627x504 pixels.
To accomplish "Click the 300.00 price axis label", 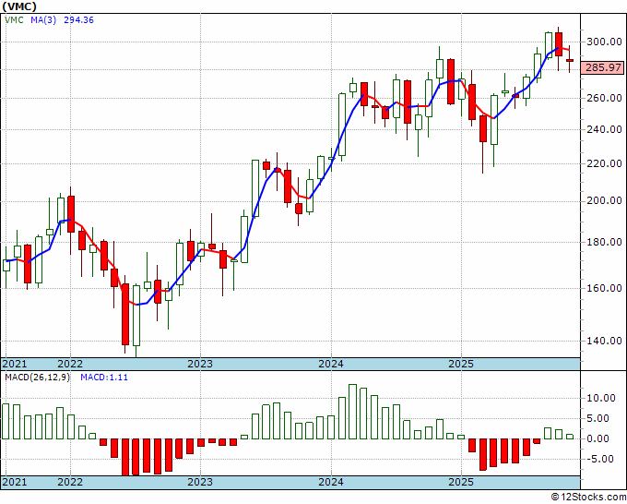I will [x=604, y=42].
